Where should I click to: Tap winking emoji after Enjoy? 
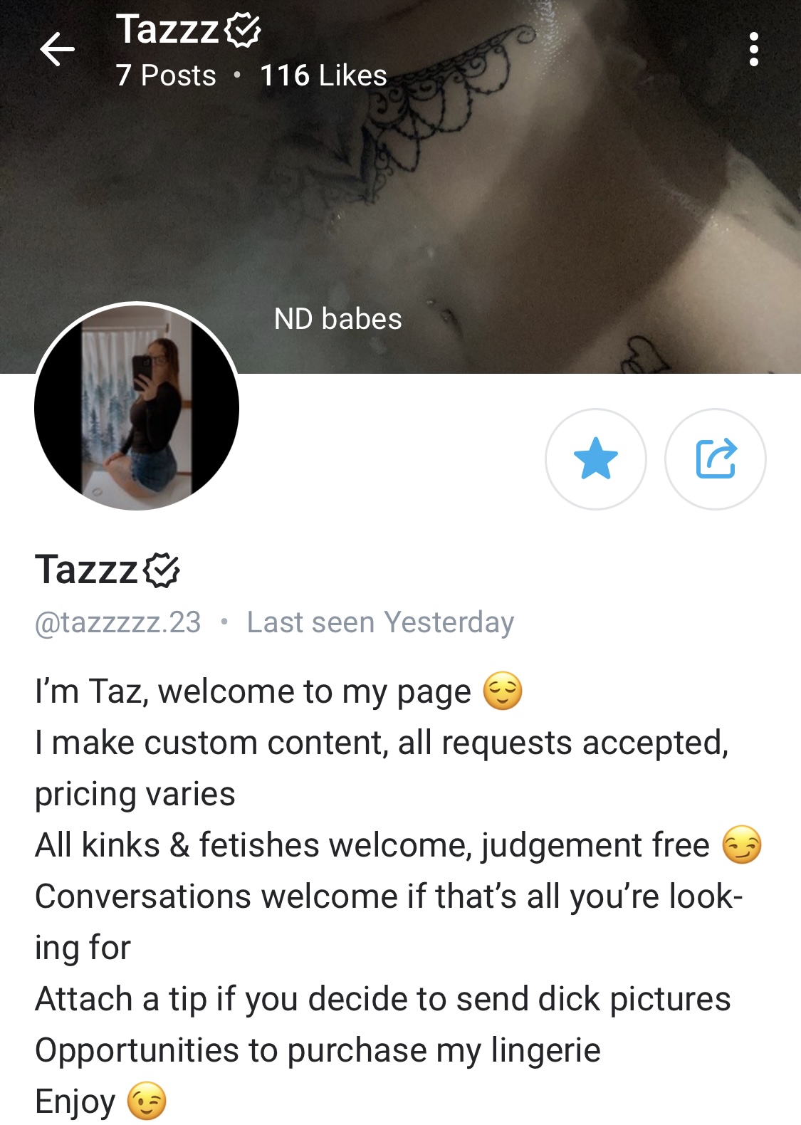(147, 1102)
